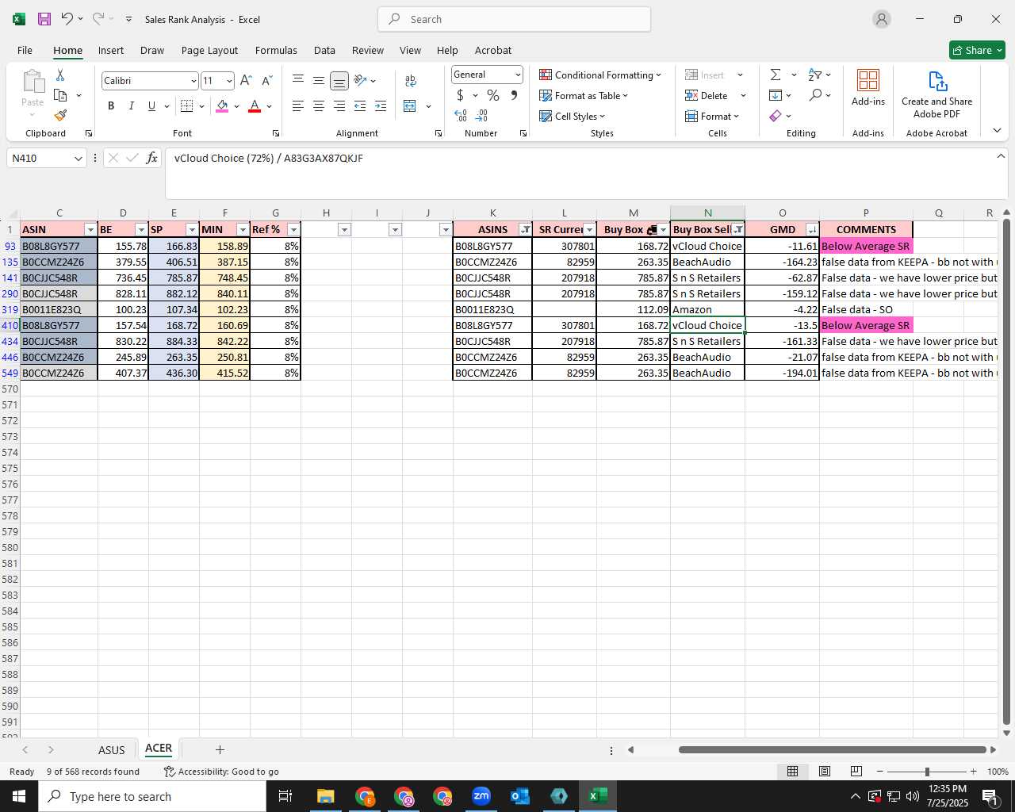Image resolution: width=1015 pixels, height=812 pixels.
Task: Open the Page Layout ribbon tab
Action: point(209,50)
